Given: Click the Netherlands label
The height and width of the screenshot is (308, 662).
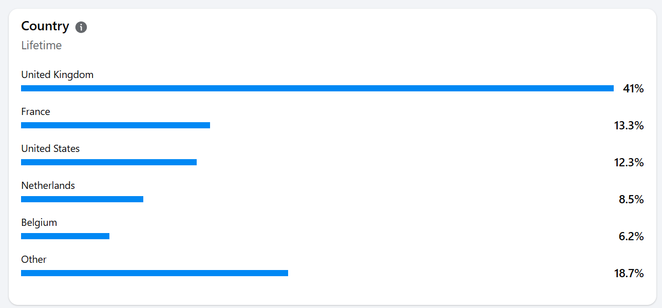Looking at the screenshot, I should (x=48, y=185).
